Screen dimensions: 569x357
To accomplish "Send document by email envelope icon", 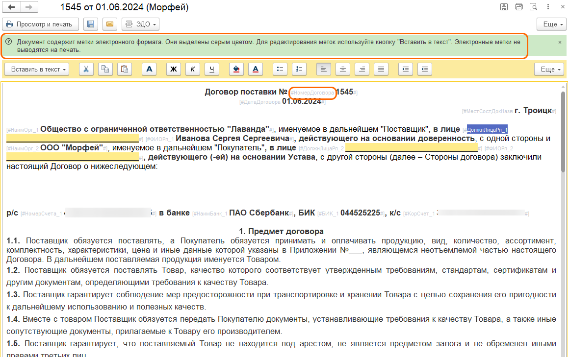I will [109, 24].
